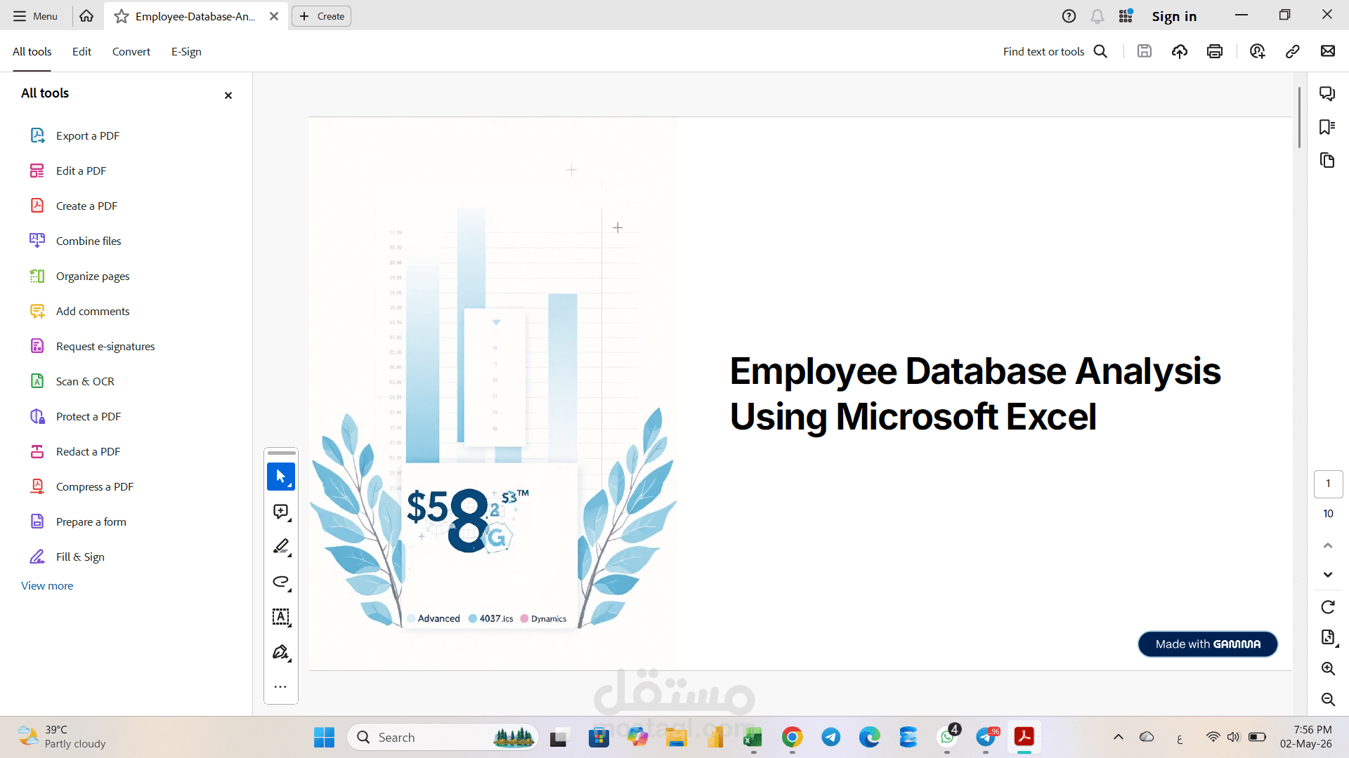Click Sign in
This screenshot has height=758, width=1349.
1174,16
